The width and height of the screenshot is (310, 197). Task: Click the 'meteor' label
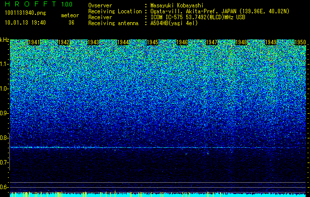click(x=70, y=15)
